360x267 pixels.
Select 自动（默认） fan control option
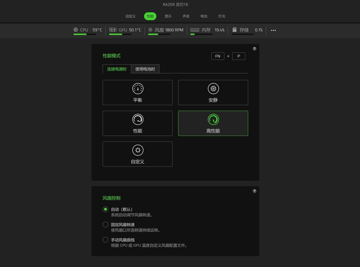click(x=106, y=209)
